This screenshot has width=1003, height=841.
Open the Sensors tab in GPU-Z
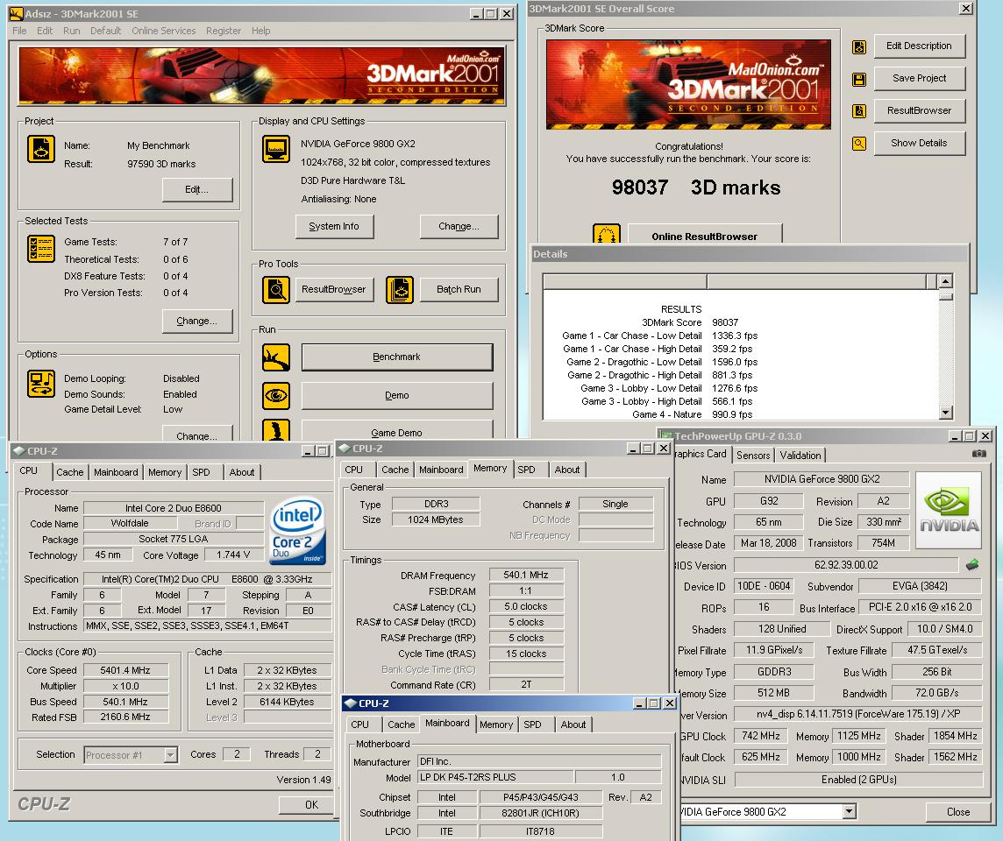pyautogui.click(x=753, y=455)
